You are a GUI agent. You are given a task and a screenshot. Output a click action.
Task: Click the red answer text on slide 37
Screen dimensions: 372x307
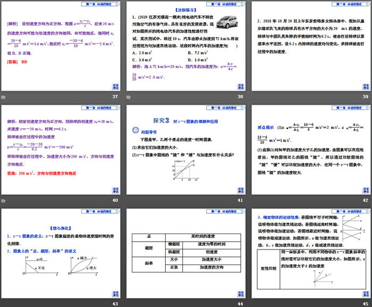[19, 62]
